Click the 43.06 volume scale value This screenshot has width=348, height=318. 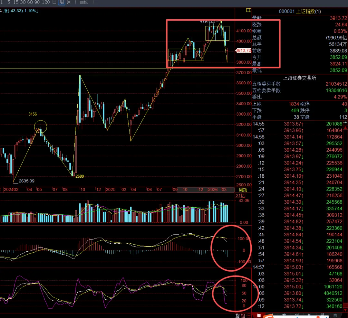244,201
